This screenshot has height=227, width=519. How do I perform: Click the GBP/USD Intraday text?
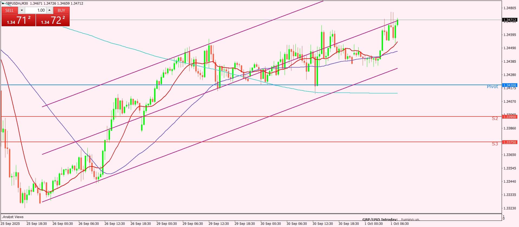pyautogui.click(x=380, y=220)
